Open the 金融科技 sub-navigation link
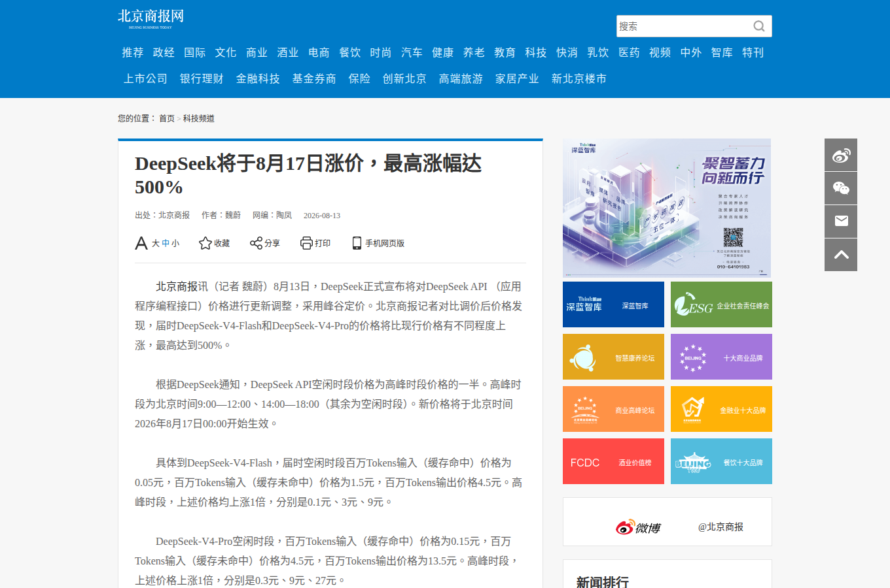The height and width of the screenshot is (588, 890). [x=258, y=78]
